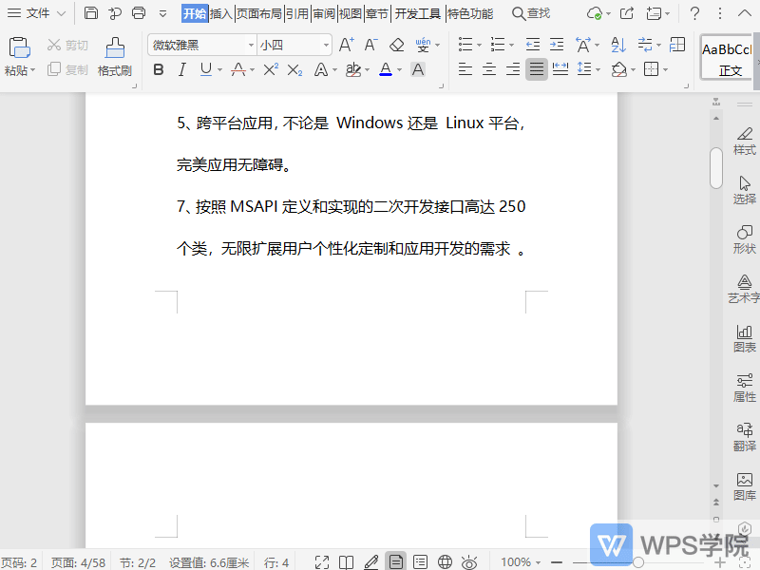This screenshot has height=570, width=760.
Task: Open the Styles (样式) side panel
Action: pos(745,141)
